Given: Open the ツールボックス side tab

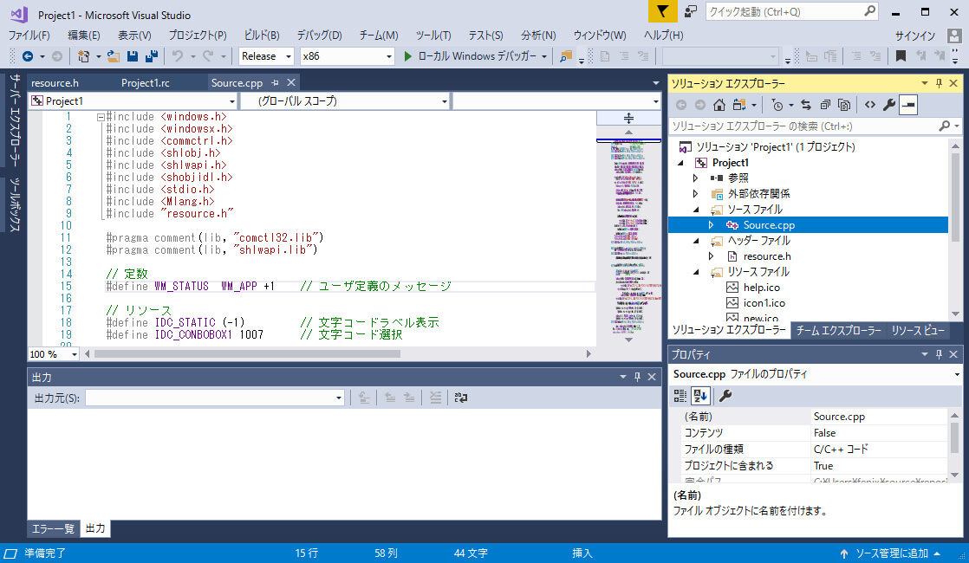Looking at the screenshot, I should tap(15, 205).
